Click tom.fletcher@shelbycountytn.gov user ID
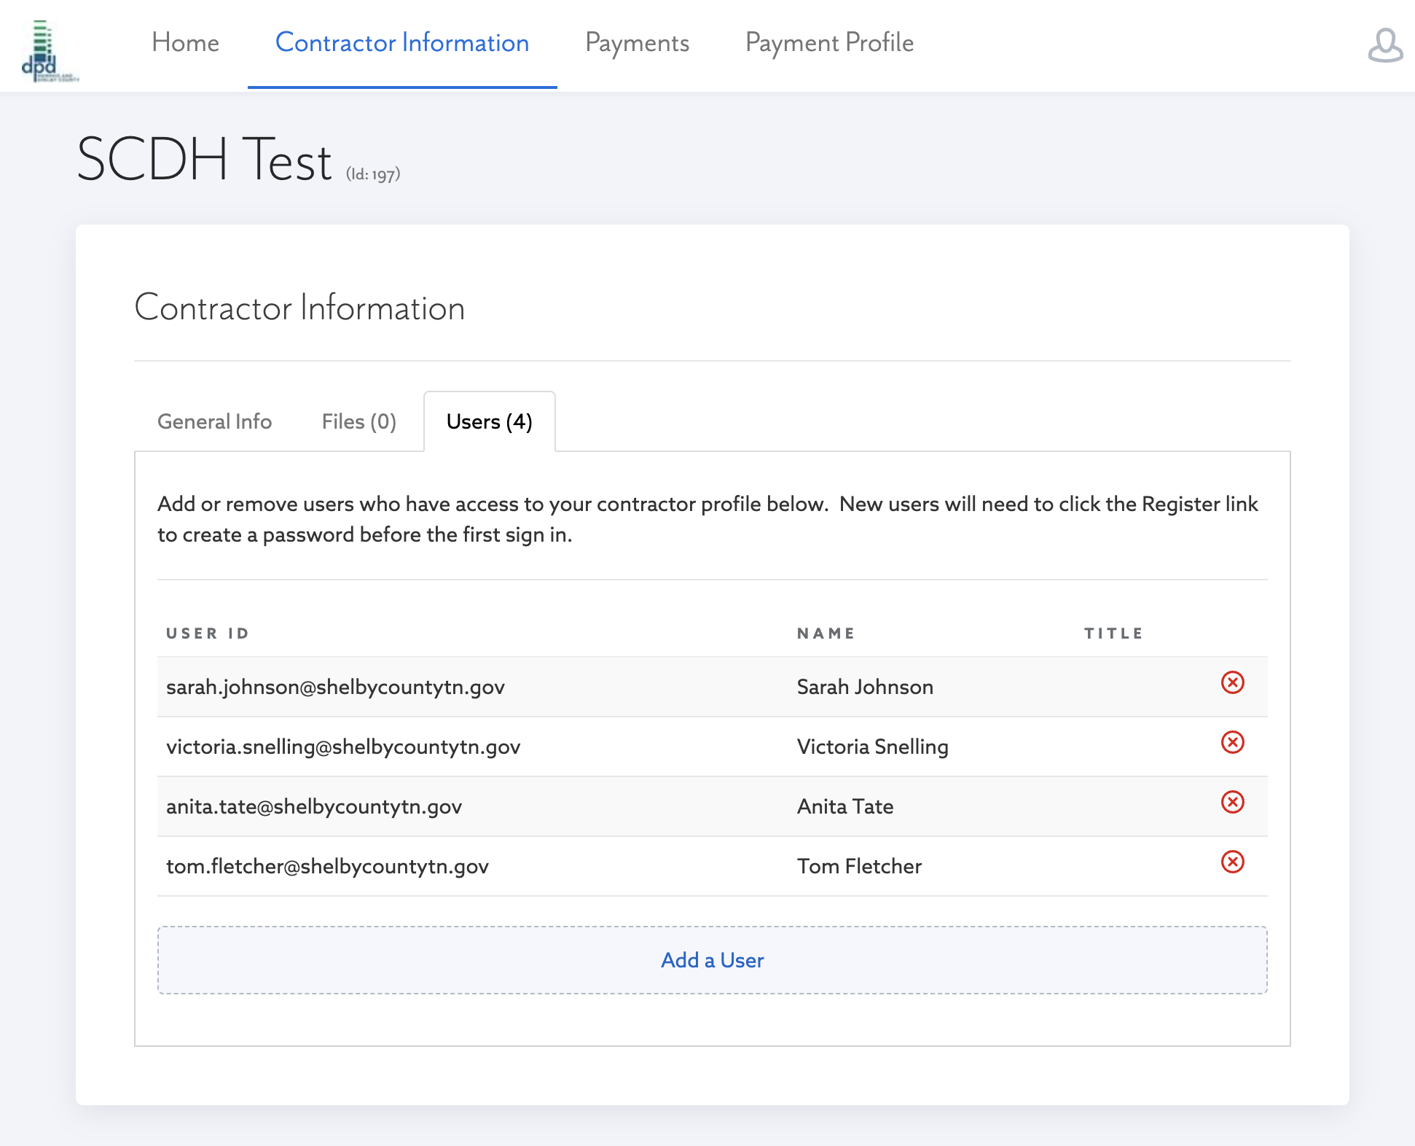The height and width of the screenshot is (1146, 1415). coord(327,867)
